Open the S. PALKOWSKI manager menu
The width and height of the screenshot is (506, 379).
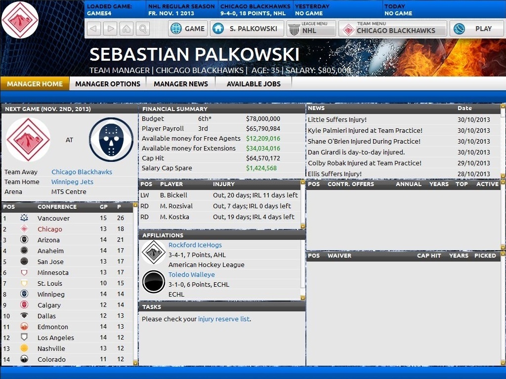coord(247,29)
